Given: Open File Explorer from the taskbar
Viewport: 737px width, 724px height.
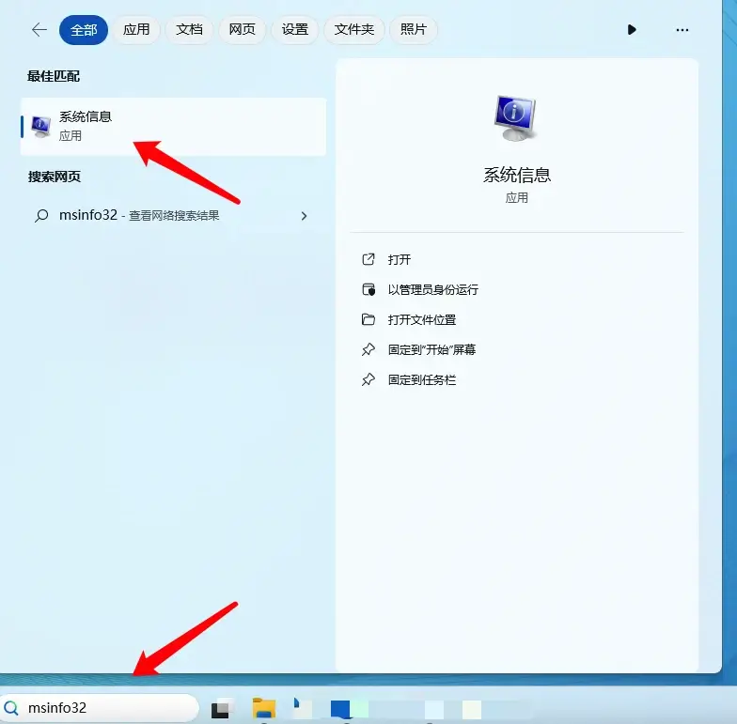Looking at the screenshot, I should click(x=263, y=708).
